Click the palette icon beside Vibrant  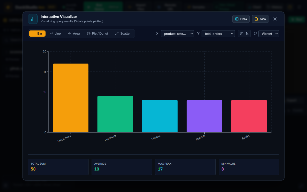[255, 34]
